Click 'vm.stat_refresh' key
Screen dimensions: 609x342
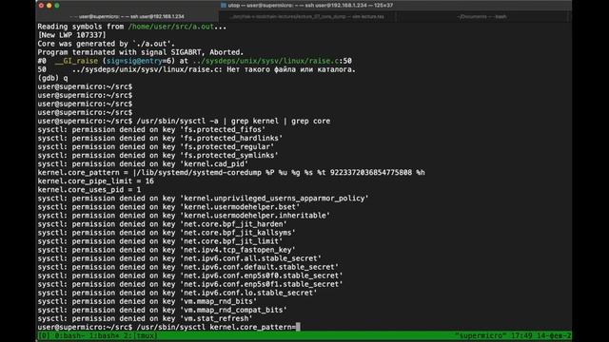(216, 318)
